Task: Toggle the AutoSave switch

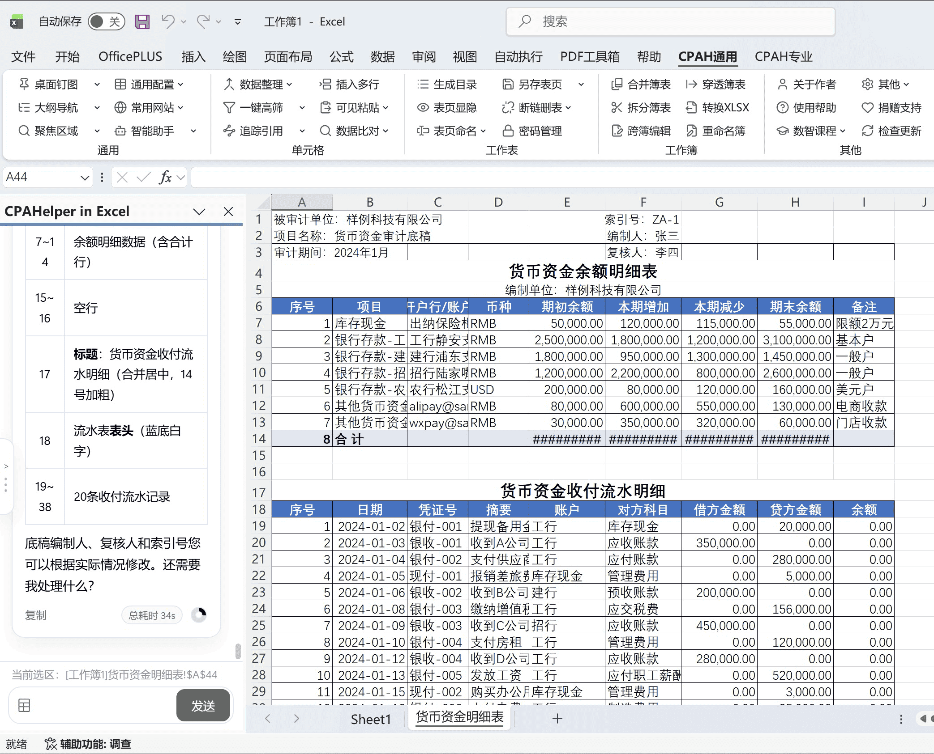Action: 106,21
